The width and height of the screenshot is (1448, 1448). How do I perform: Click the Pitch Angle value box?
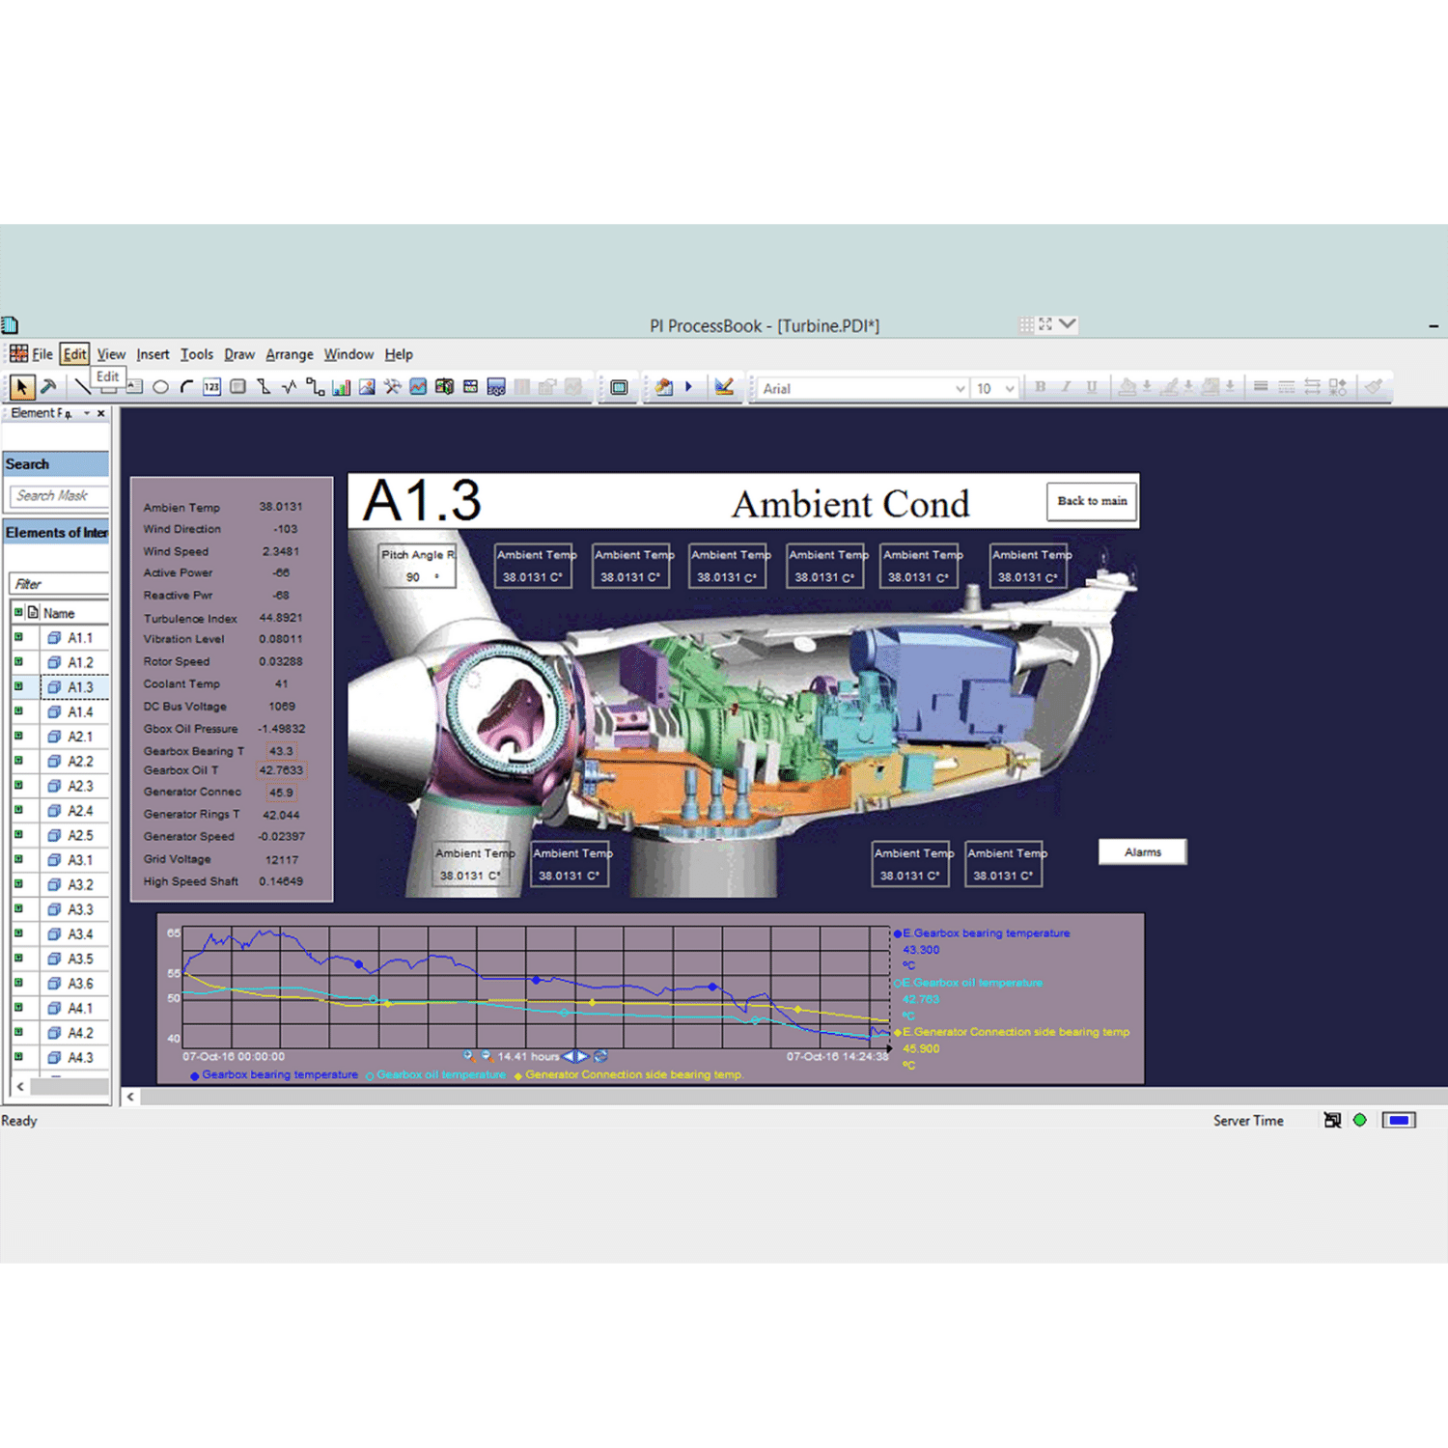point(416,567)
